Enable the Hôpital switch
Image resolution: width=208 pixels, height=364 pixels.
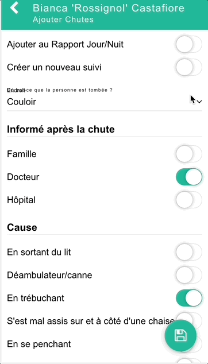(188, 200)
